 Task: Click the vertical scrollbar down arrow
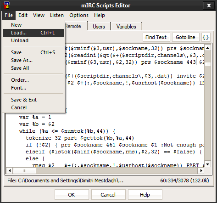point(207,164)
